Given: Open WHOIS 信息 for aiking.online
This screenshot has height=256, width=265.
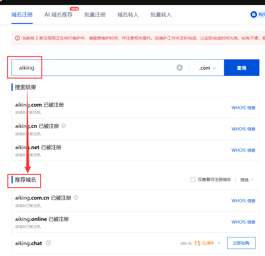Looking at the screenshot, I should 243,222.
